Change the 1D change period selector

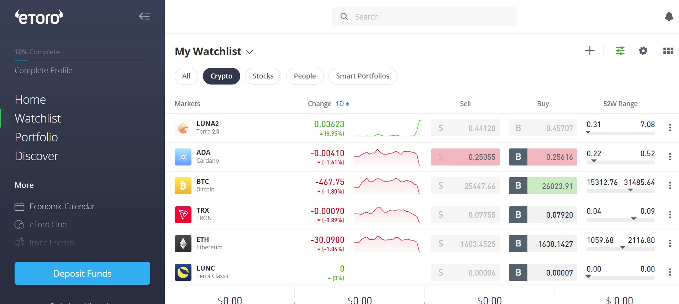(x=342, y=104)
